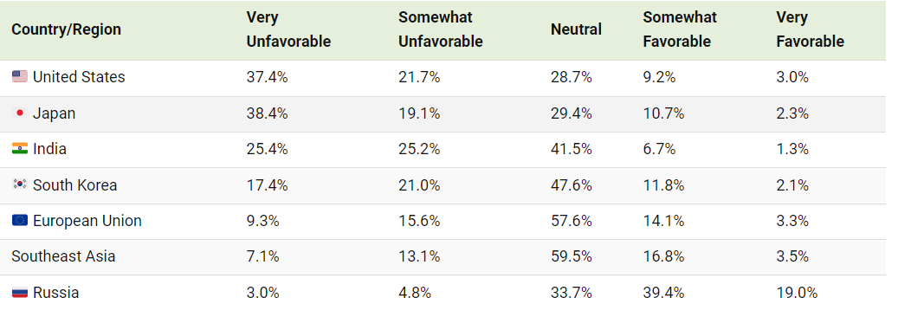Screen dimensions: 898x317
Task: Click the India flag icon
Action: pos(19,149)
